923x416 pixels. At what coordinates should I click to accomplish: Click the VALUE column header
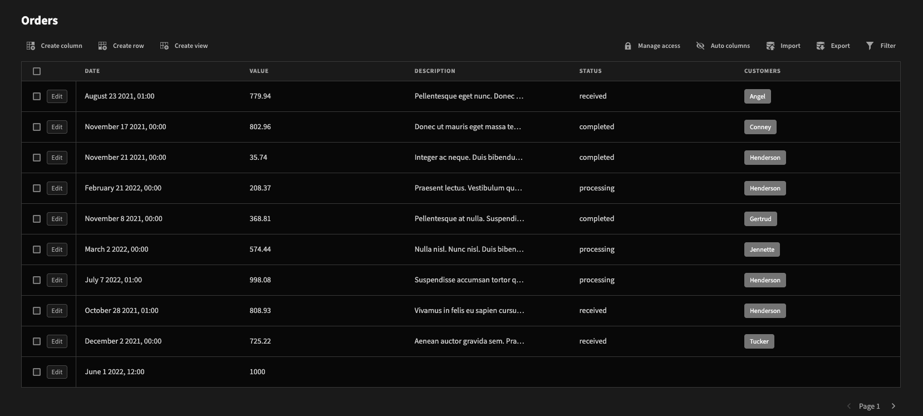[x=259, y=71]
